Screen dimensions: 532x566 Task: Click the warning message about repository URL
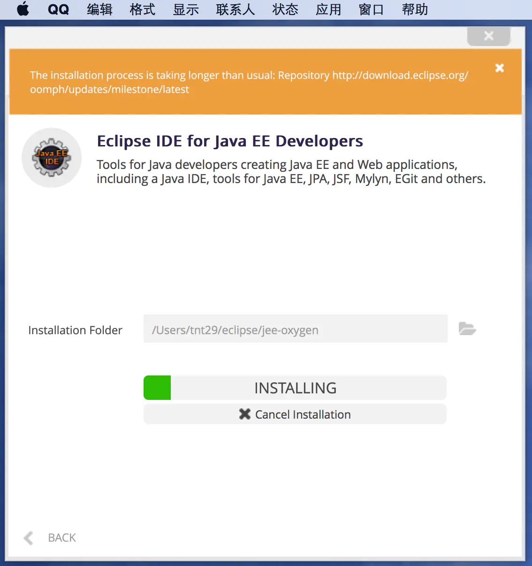click(x=249, y=82)
